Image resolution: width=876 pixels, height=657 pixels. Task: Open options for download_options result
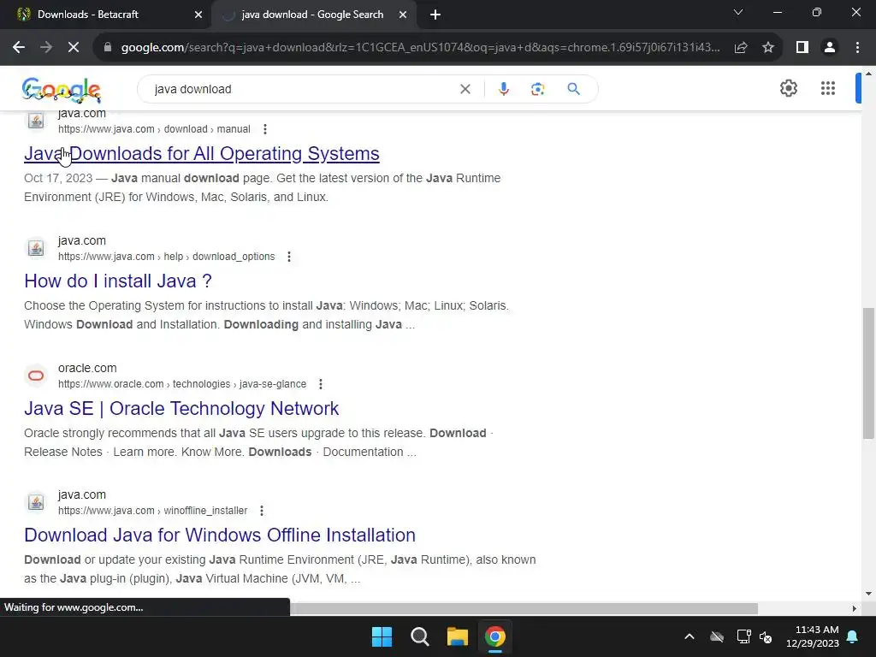click(x=289, y=257)
